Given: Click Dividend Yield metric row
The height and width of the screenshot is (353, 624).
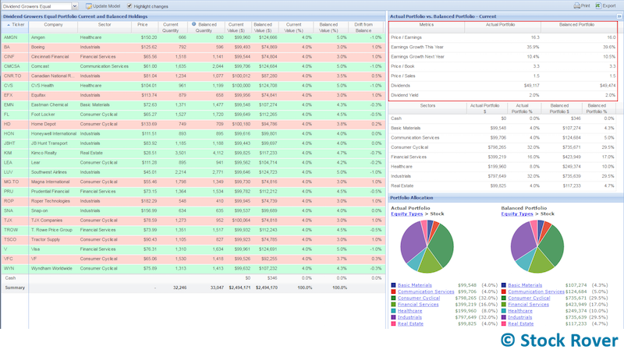Looking at the screenshot, I should tap(503, 95).
